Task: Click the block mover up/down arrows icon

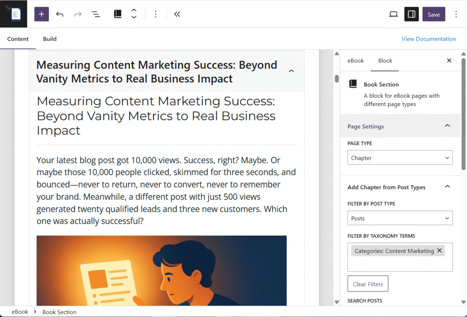Action: [x=134, y=14]
